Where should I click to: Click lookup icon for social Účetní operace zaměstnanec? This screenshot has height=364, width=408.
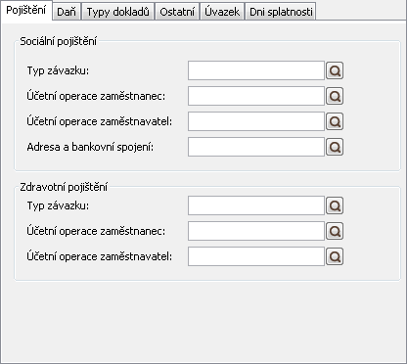tap(335, 96)
